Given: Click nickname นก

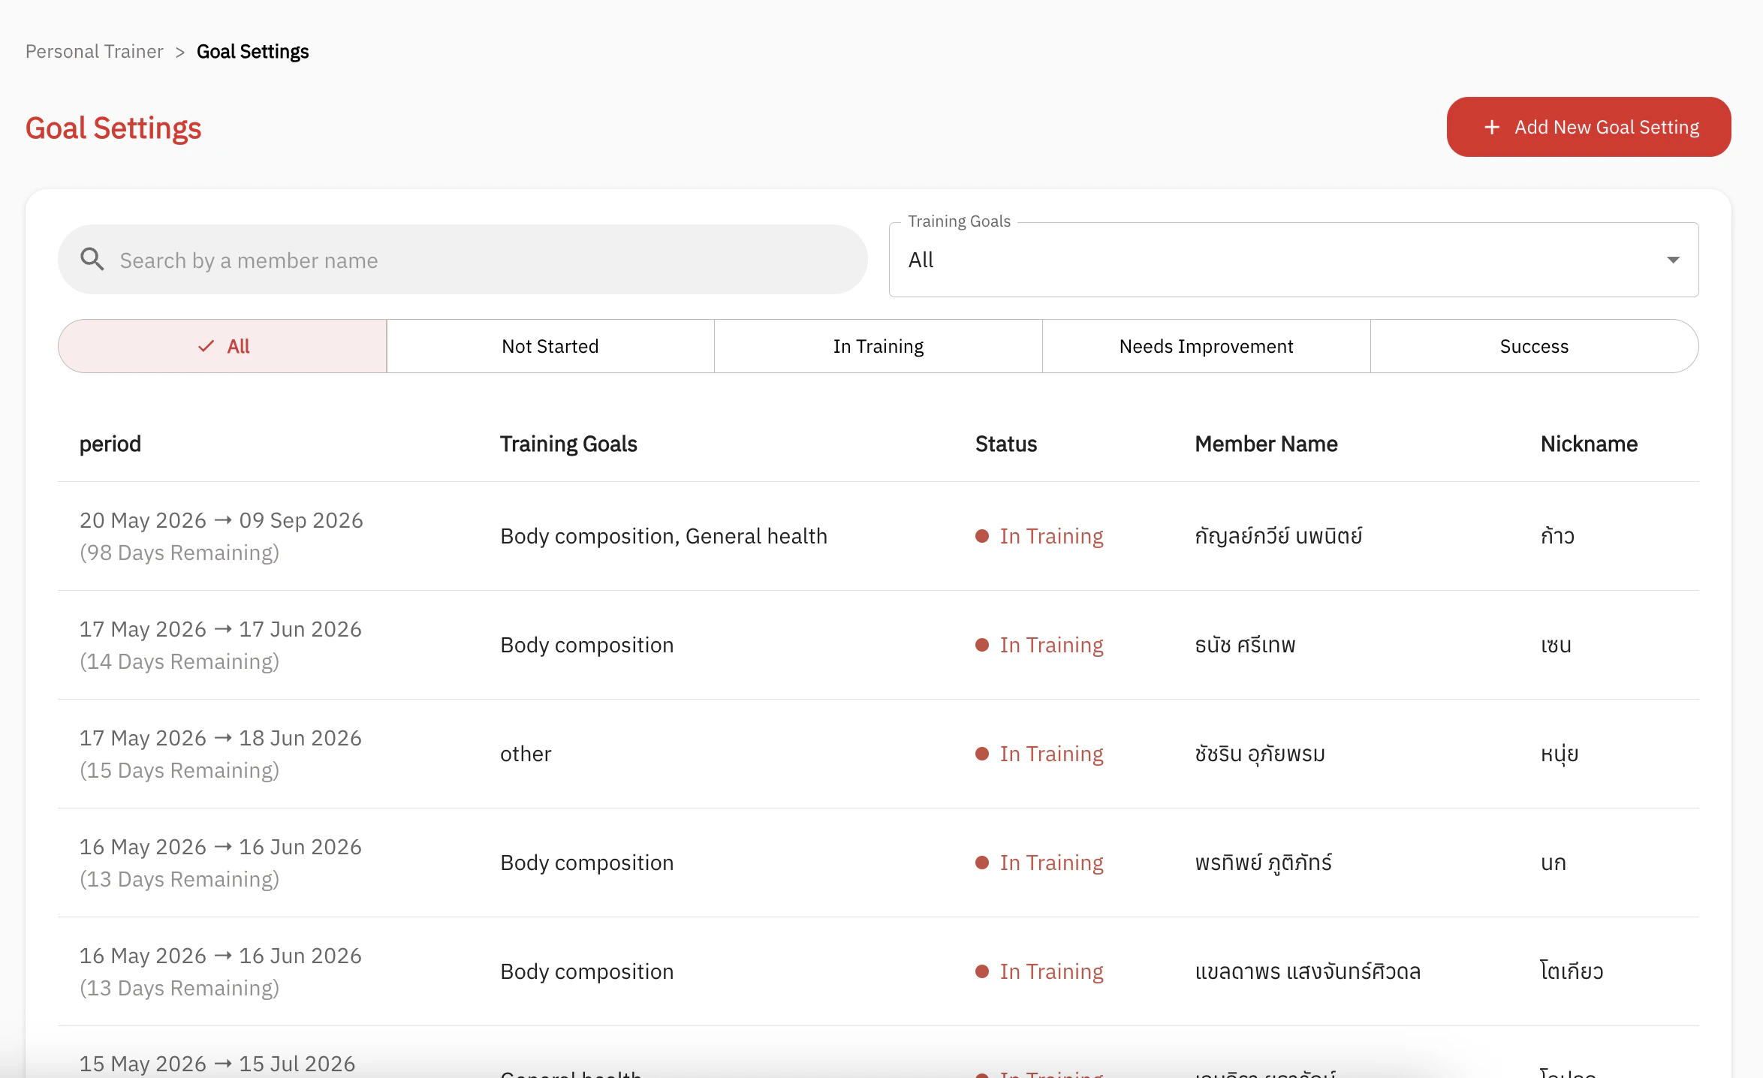Looking at the screenshot, I should click(x=1554, y=863).
